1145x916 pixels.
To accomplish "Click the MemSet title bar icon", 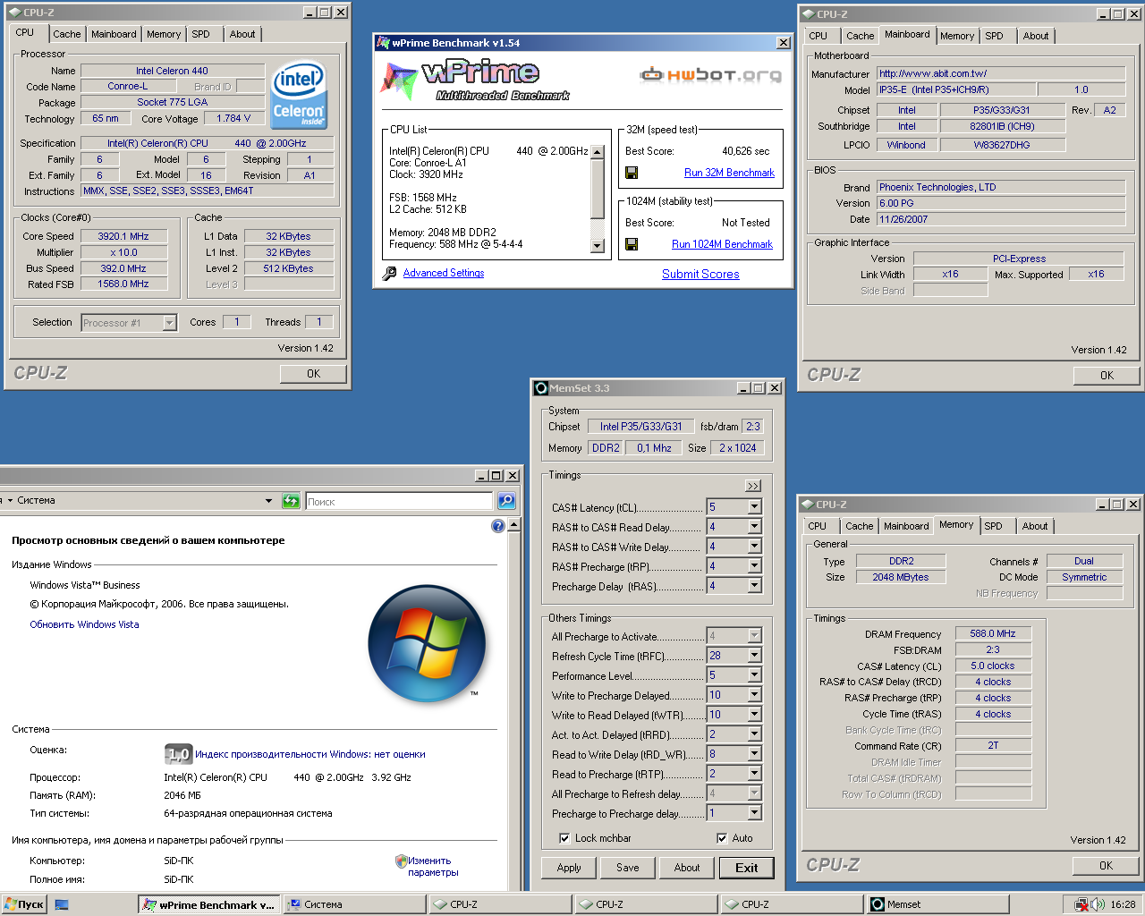I will tap(540, 388).
